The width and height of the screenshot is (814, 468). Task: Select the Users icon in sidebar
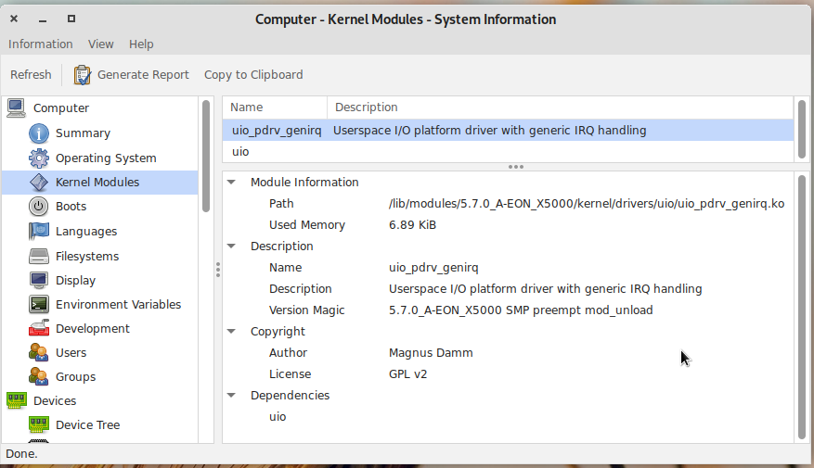38,353
